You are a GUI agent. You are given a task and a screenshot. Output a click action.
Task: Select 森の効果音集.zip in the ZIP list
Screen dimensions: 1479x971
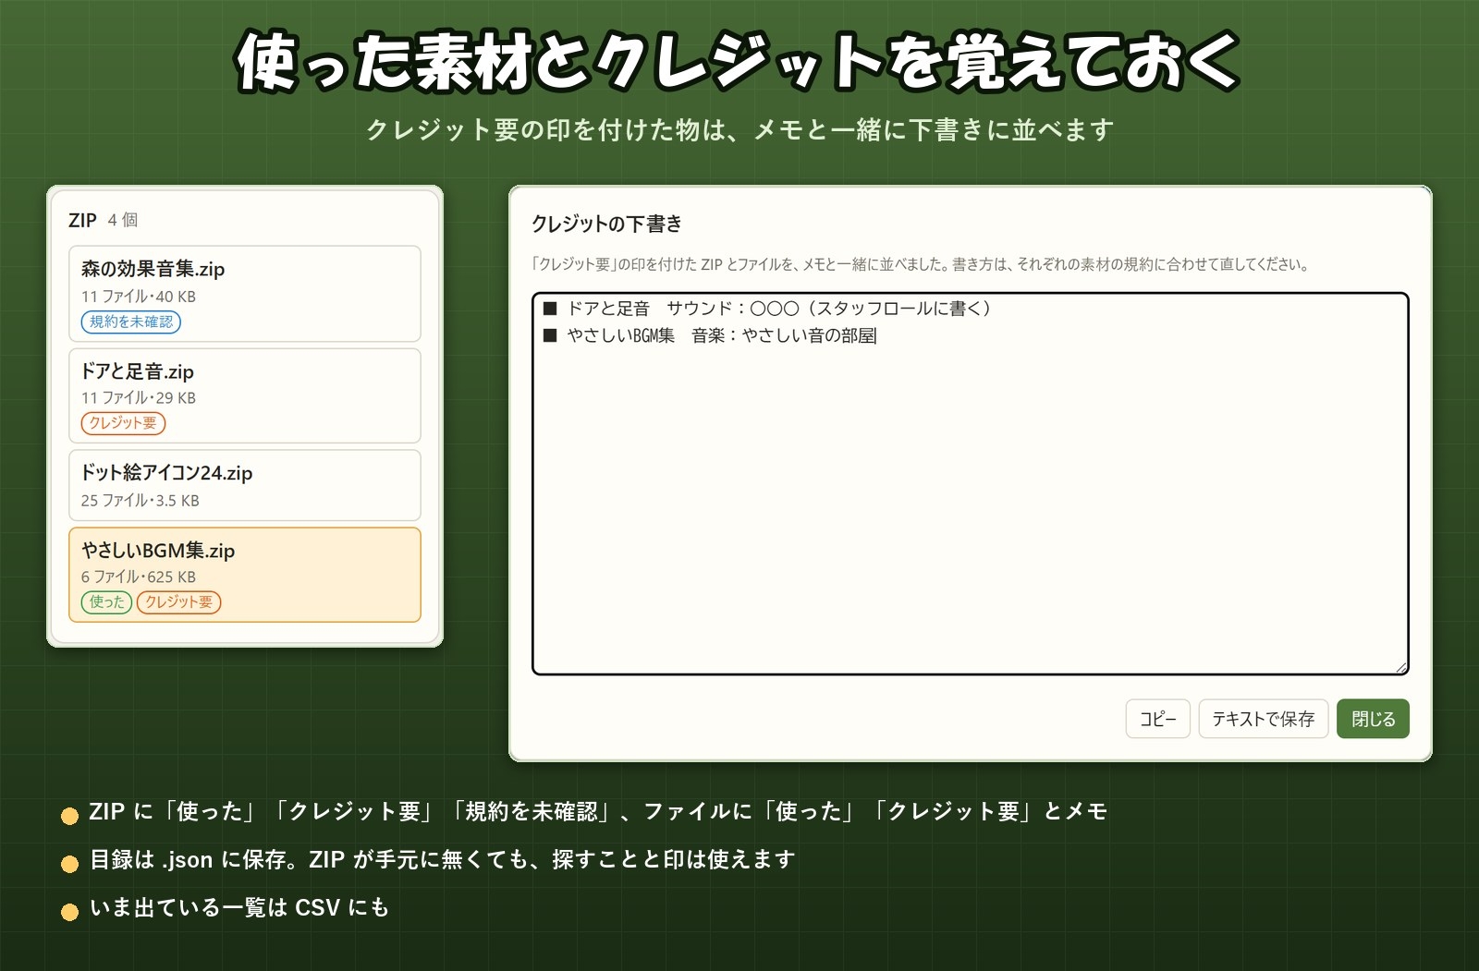click(x=245, y=294)
